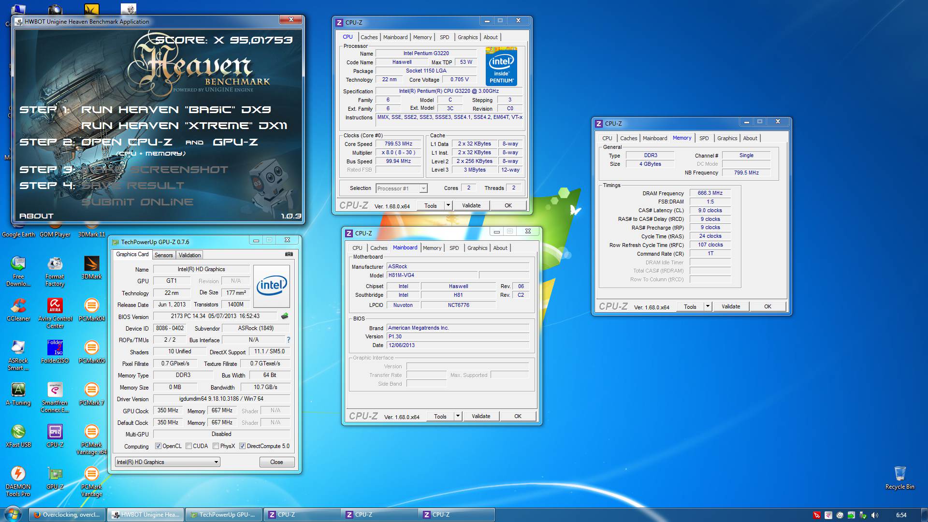This screenshot has width=928, height=522.
Task: Click GPU-Z screenshot camera icon
Action: (289, 254)
